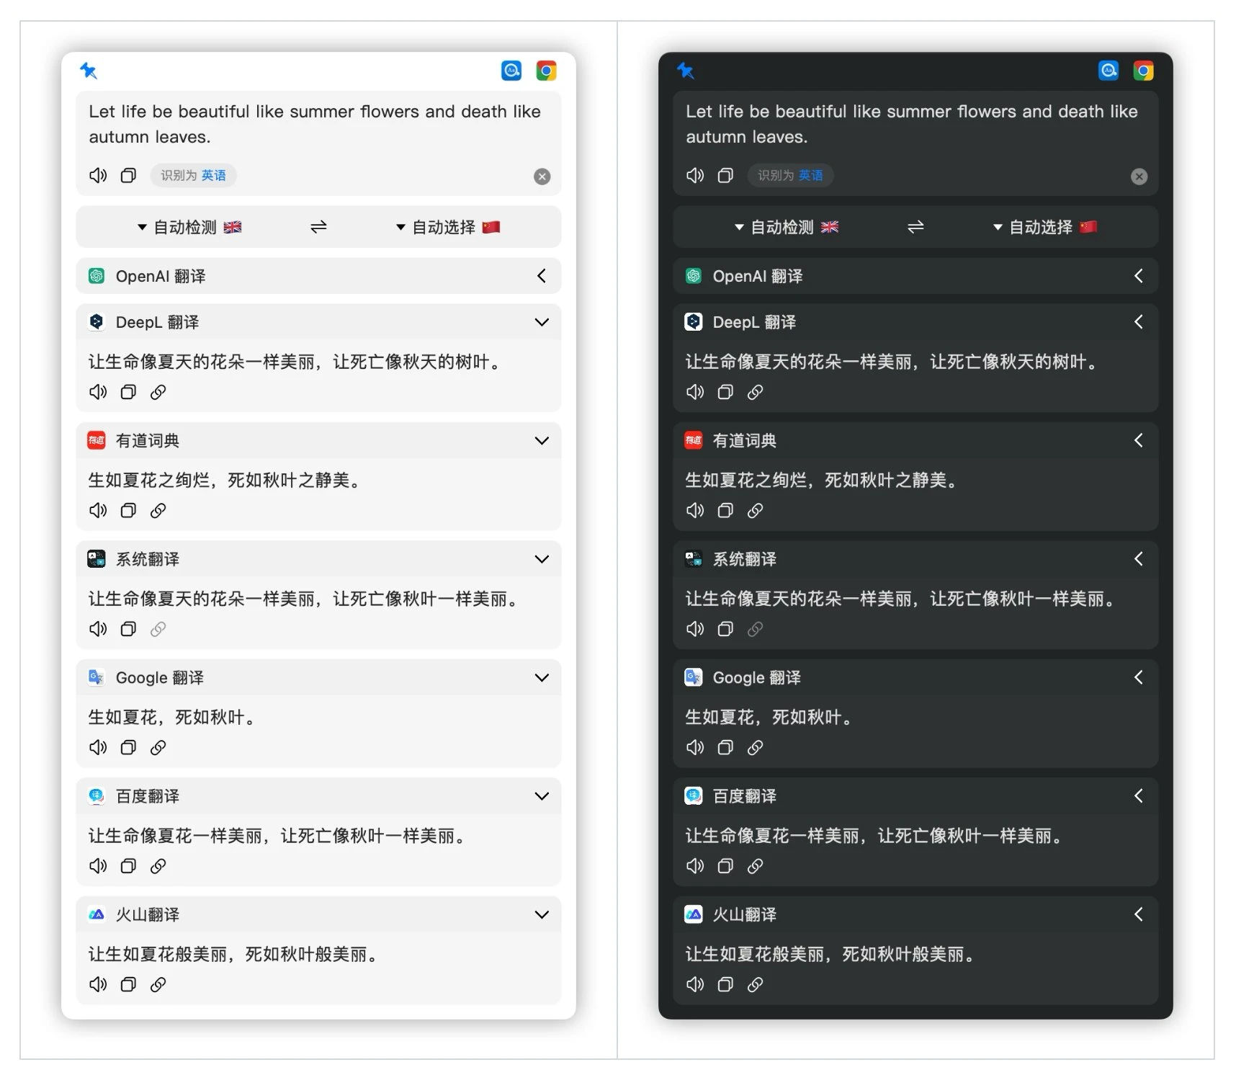Screen dimensions: 1236x1075
Task: Click the swap languages arrows
Action: pyautogui.click(x=318, y=226)
